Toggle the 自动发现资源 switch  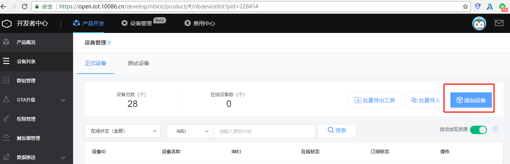[x=478, y=130]
